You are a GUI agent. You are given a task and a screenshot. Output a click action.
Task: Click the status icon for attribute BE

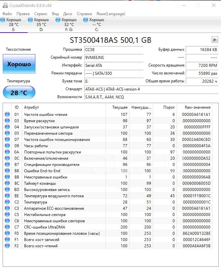click(7, 196)
